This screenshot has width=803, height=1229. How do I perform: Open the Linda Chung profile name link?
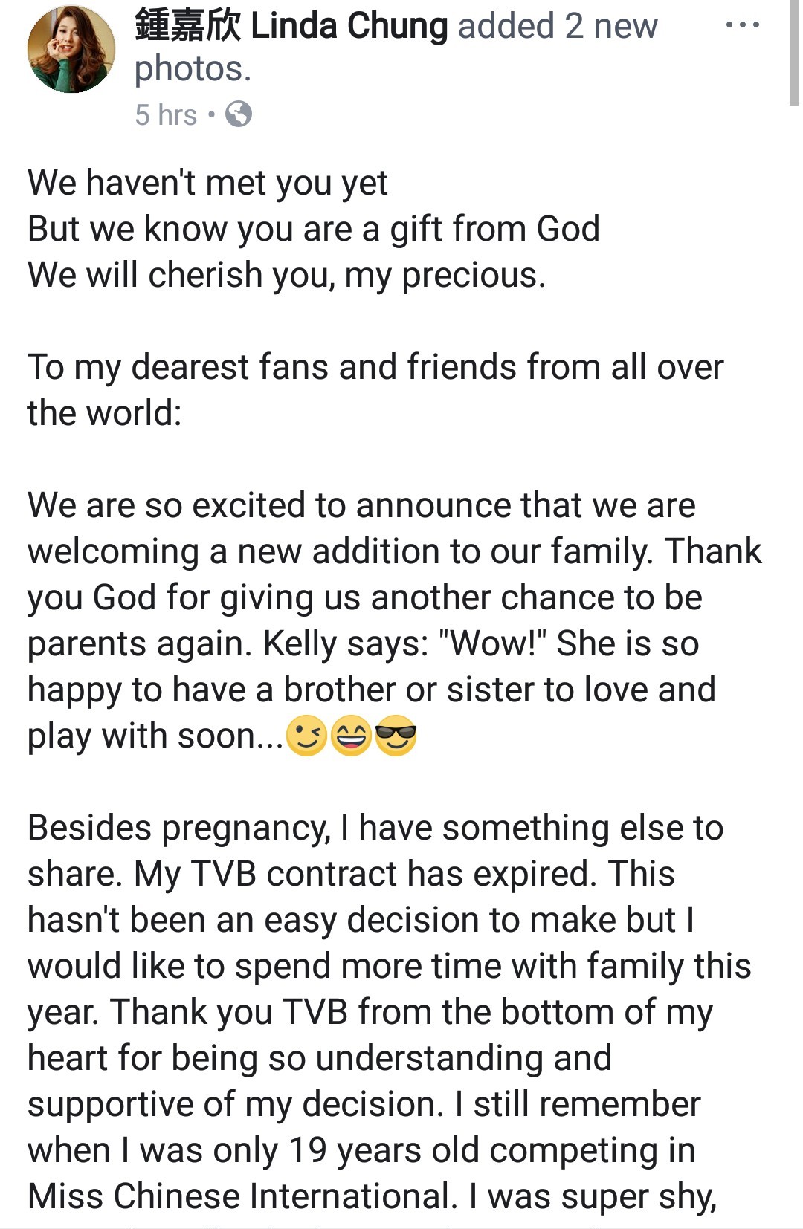coord(349,27)
